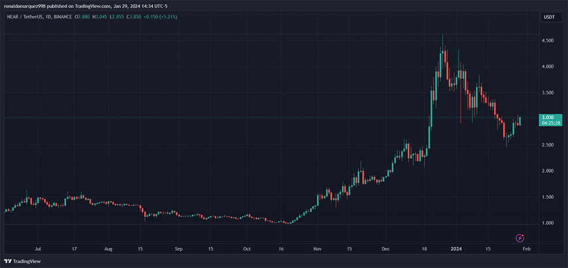Click the Oct date axis label
The height and width of the screenshot is (268, 568).
[246, 249]
